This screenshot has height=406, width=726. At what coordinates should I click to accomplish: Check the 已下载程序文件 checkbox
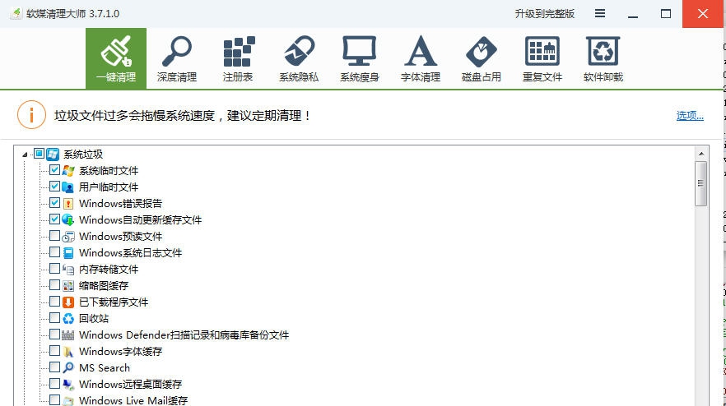(x=54, y=302)
